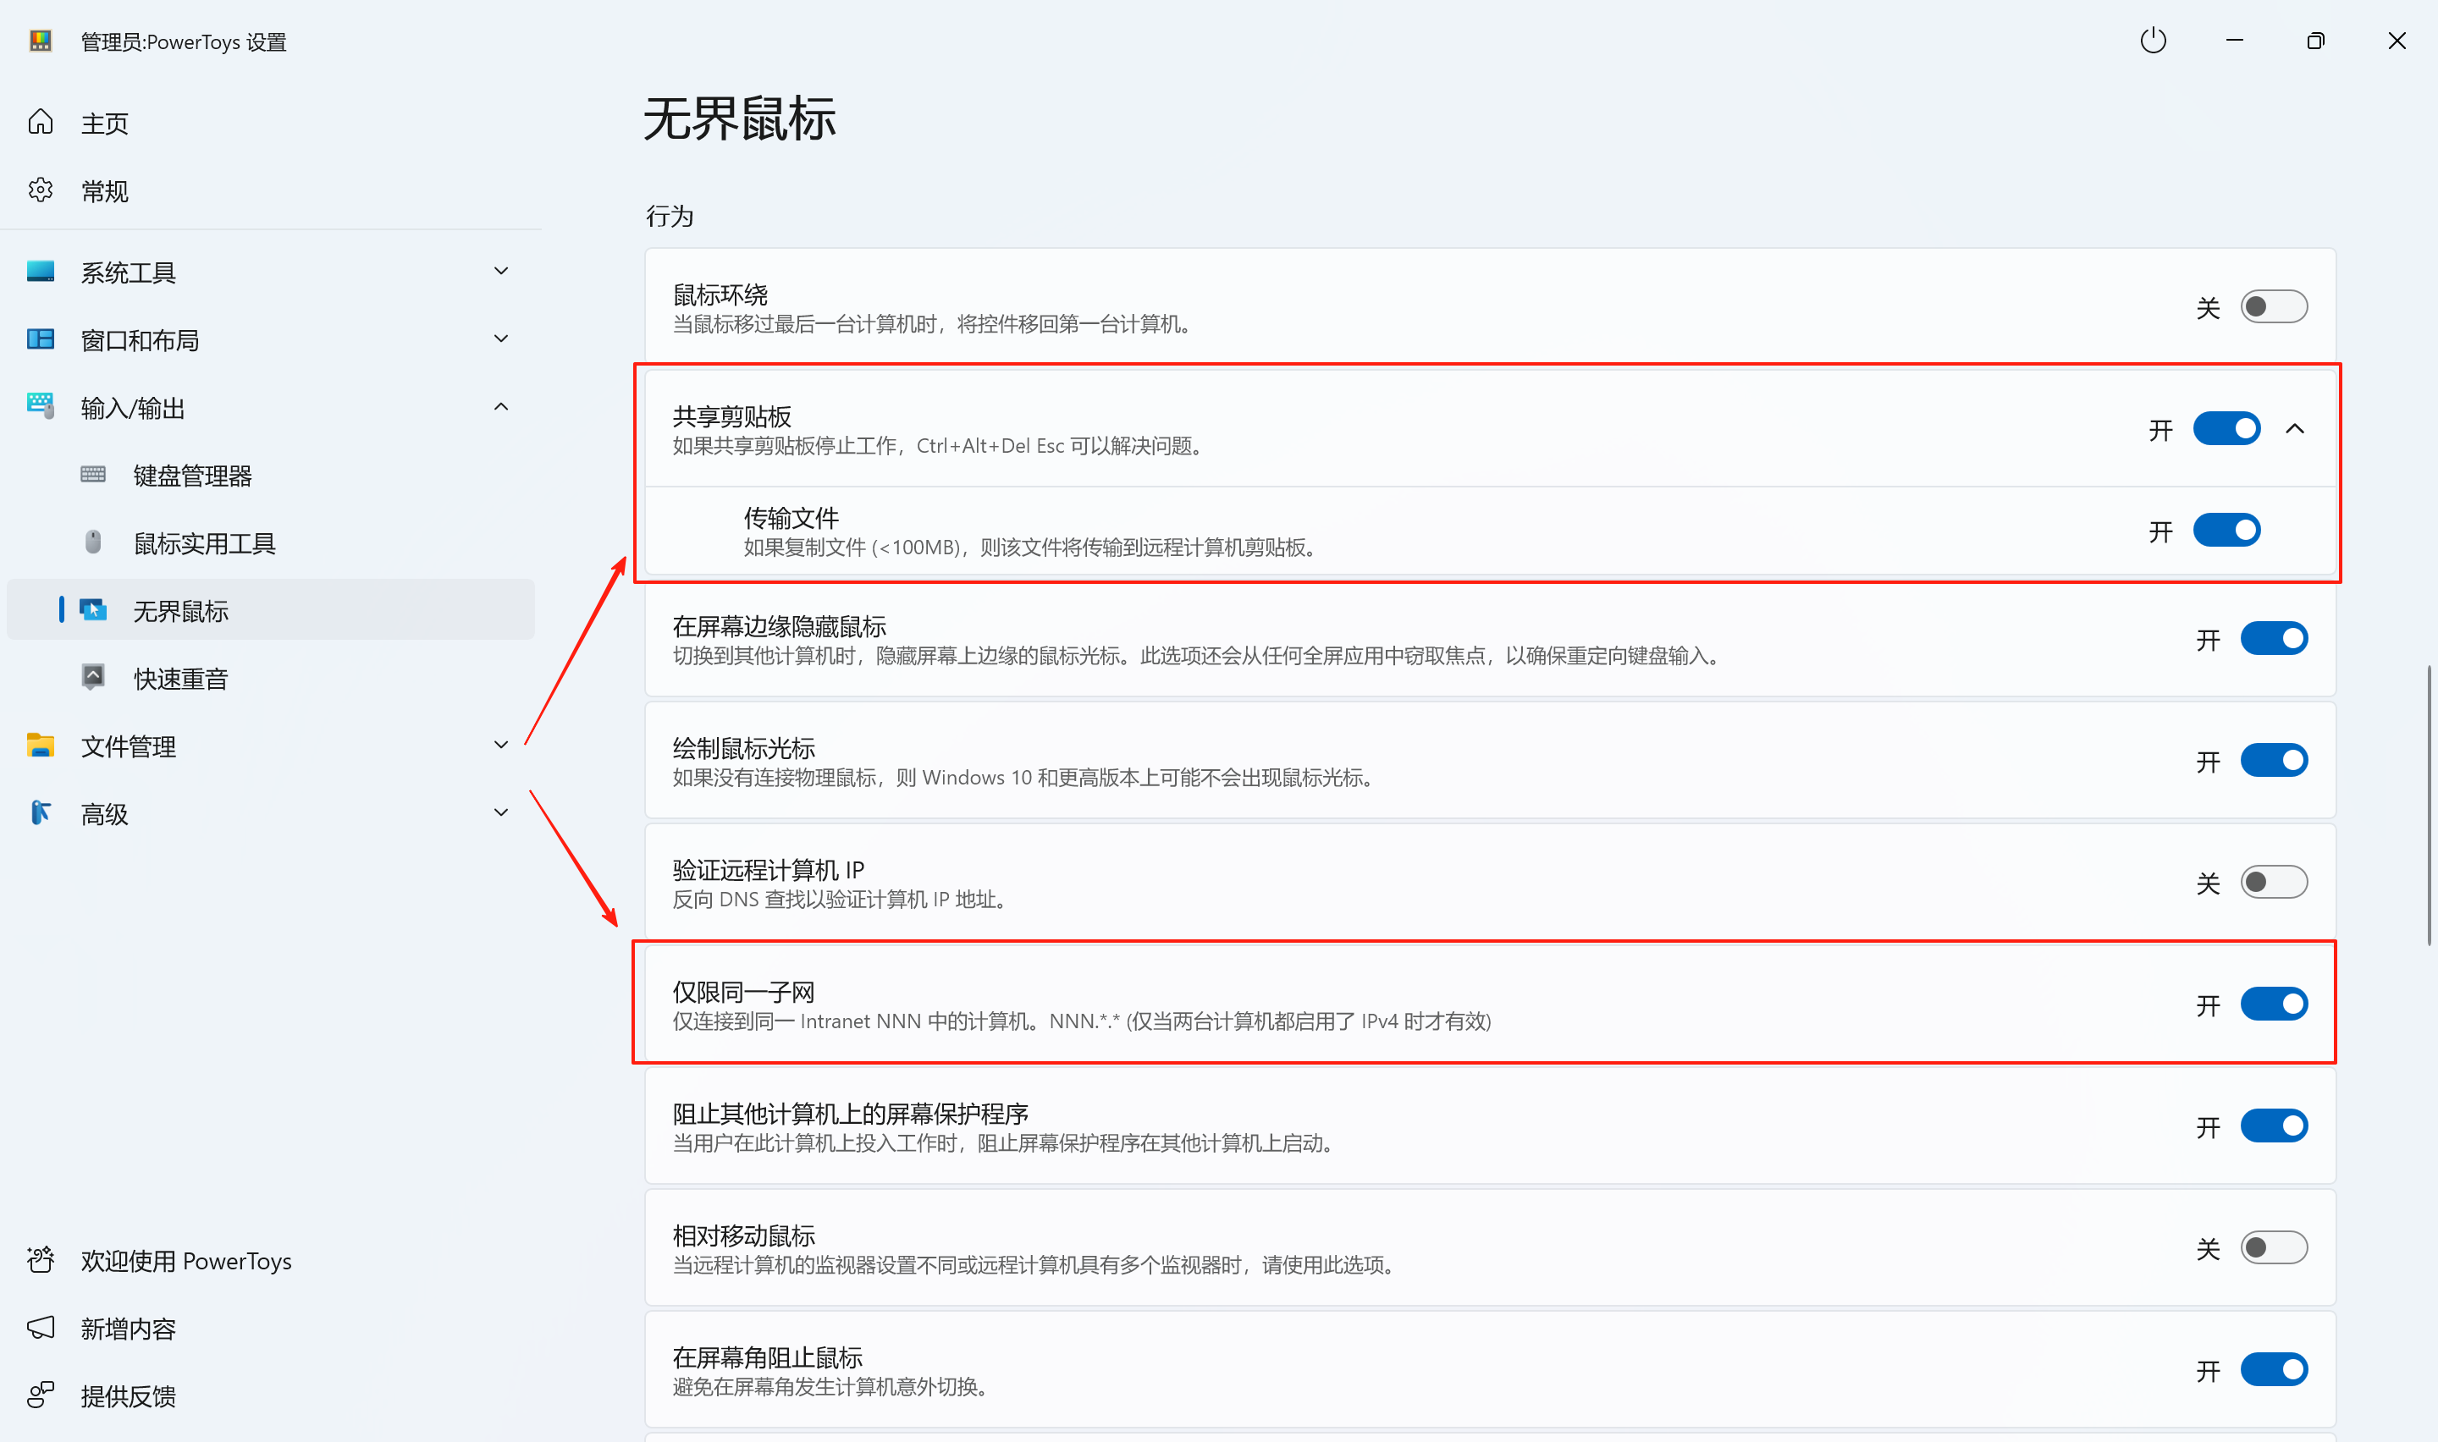Open 欢迎使用 PowerToys page
The image size is (2438, 1442).
tap(185, 1260)
